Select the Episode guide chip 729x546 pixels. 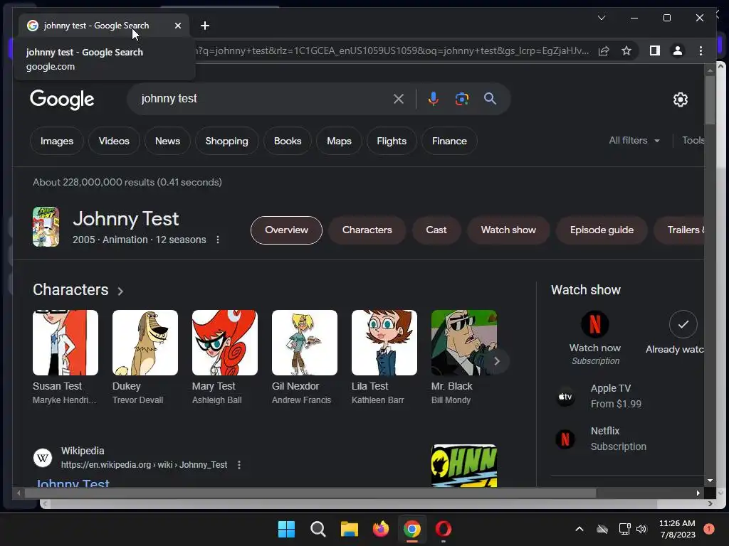602,230
